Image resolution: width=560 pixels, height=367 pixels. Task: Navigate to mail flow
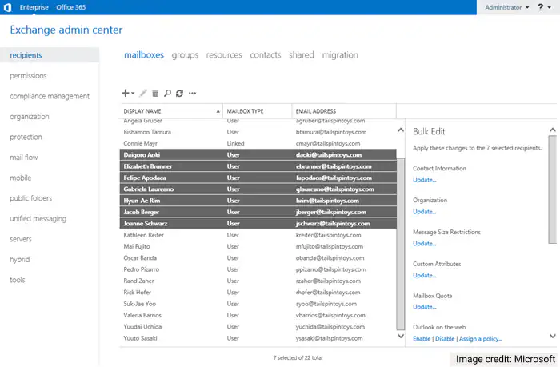click(23, 157)
